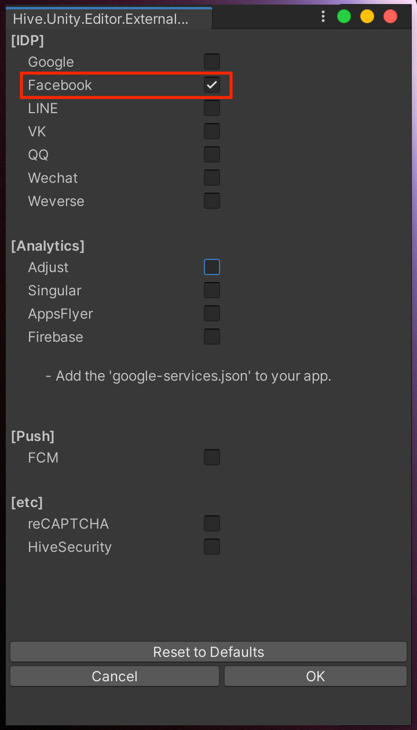Viewport: 417px width, 730px height.
Task: Click the yellow minimize window control
Action: tap(367, 16)
